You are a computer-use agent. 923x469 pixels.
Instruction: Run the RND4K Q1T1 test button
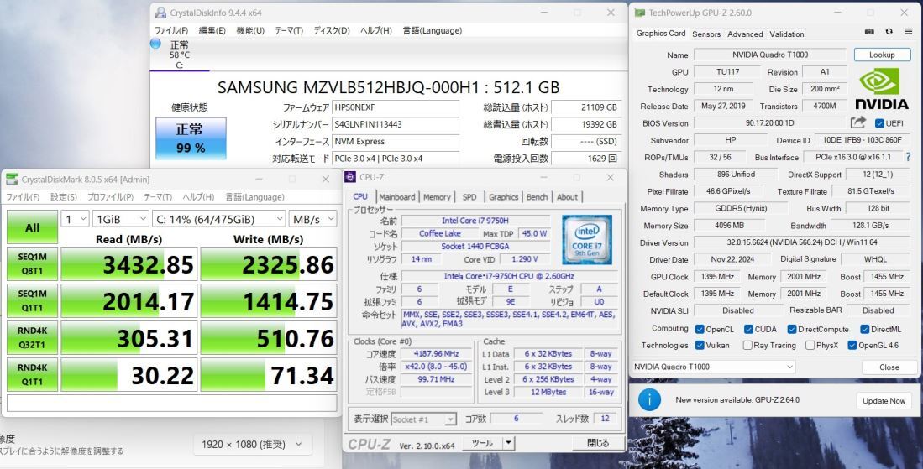click(x=33, y=375)
